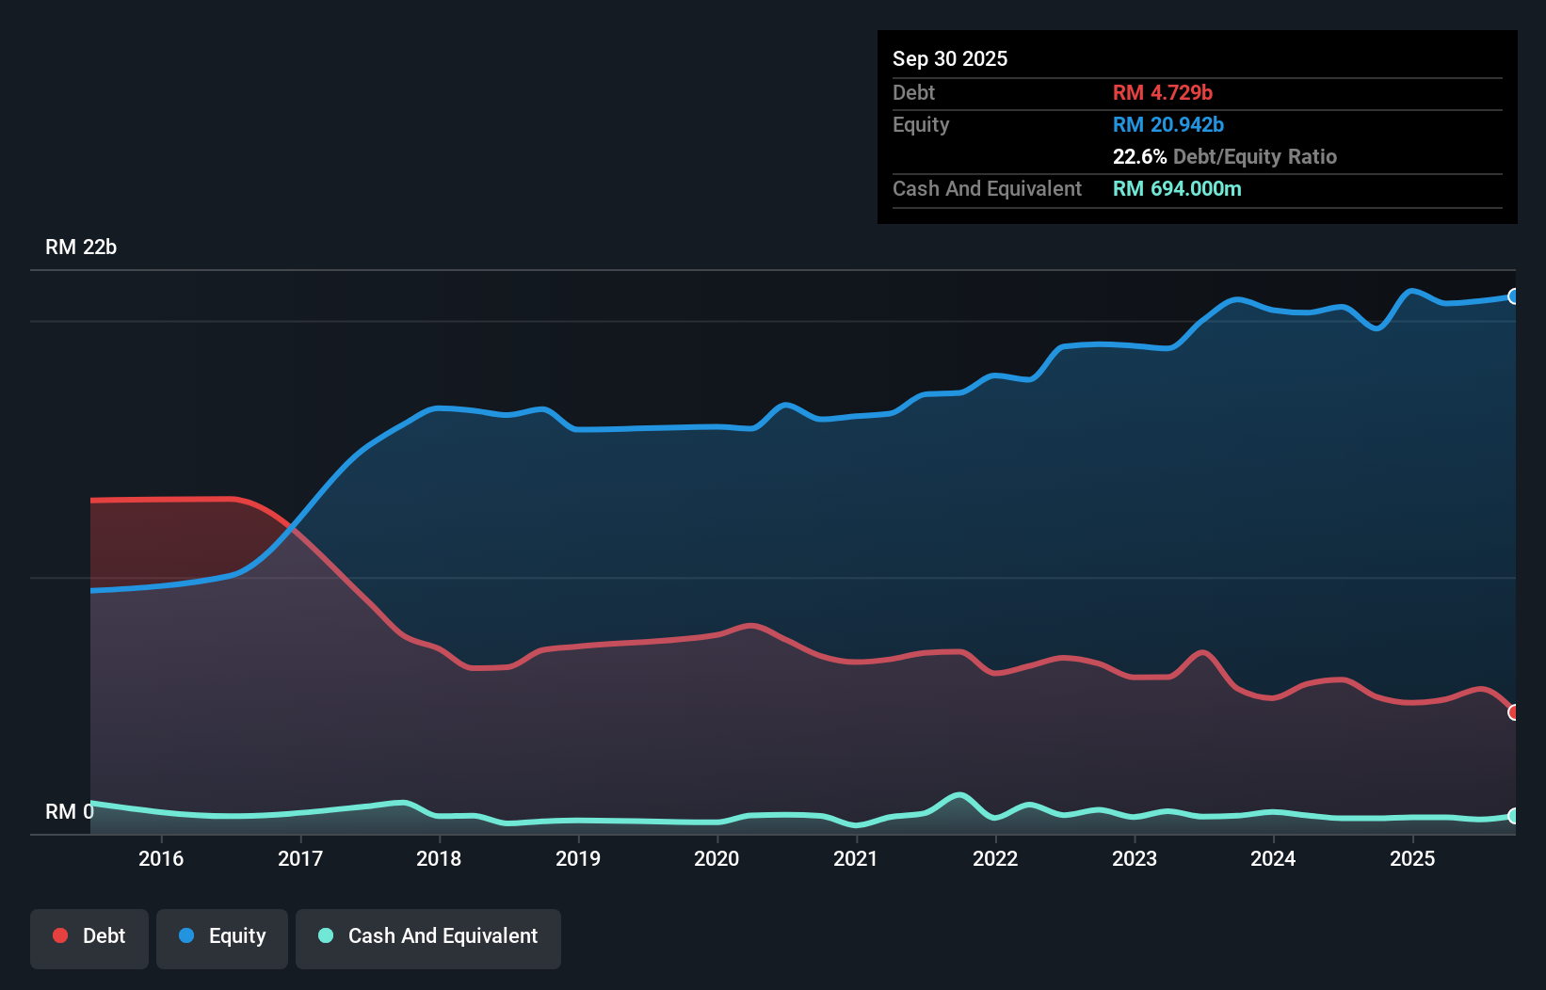Click the RM 22b gridline label
Screen dimensions: 1546x990
(81, 247)
